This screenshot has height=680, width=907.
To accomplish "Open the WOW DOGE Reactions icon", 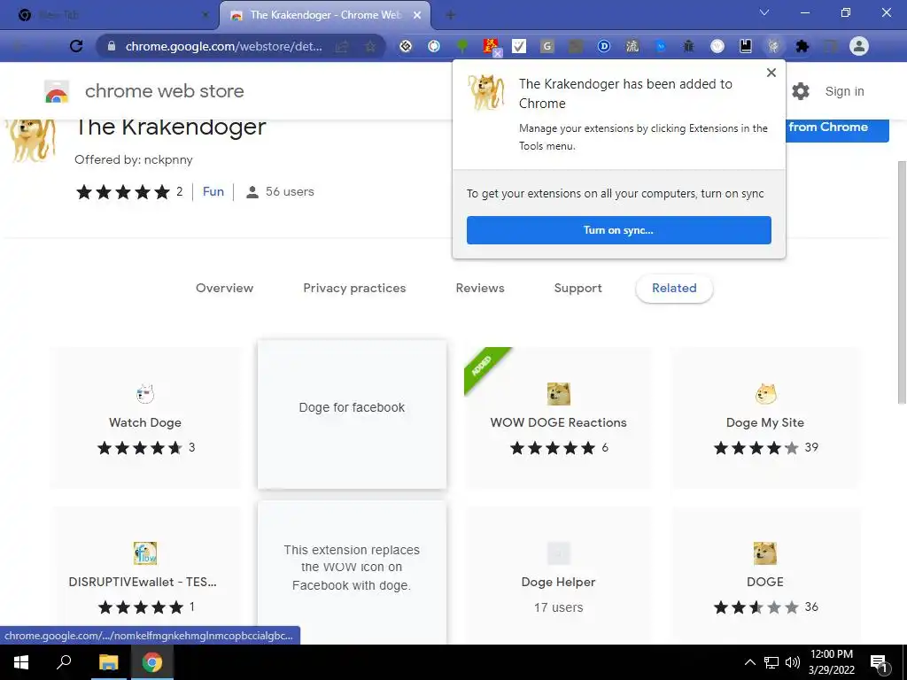I will coord(559,394).
